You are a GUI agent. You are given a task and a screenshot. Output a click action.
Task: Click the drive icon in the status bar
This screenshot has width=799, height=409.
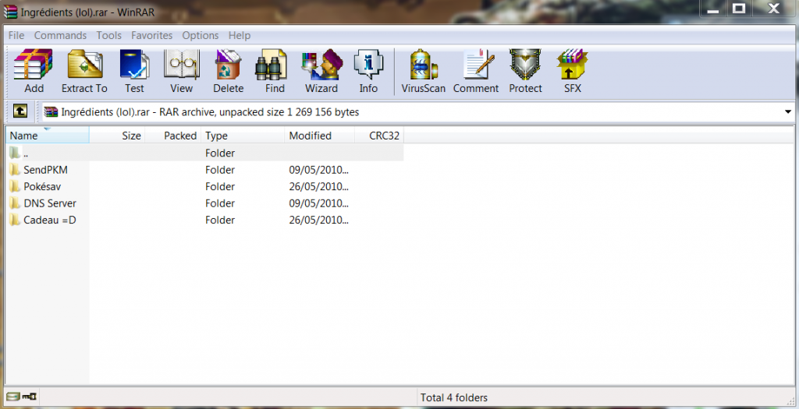12,397
